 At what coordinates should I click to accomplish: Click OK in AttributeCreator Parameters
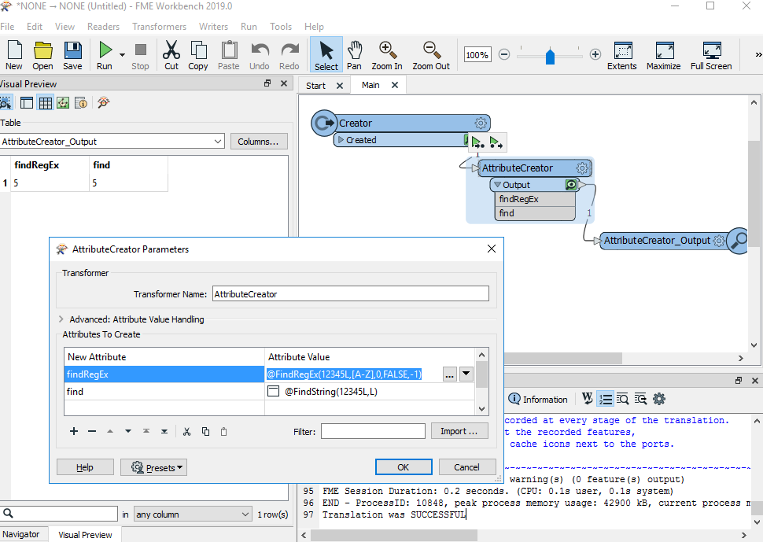404,467
